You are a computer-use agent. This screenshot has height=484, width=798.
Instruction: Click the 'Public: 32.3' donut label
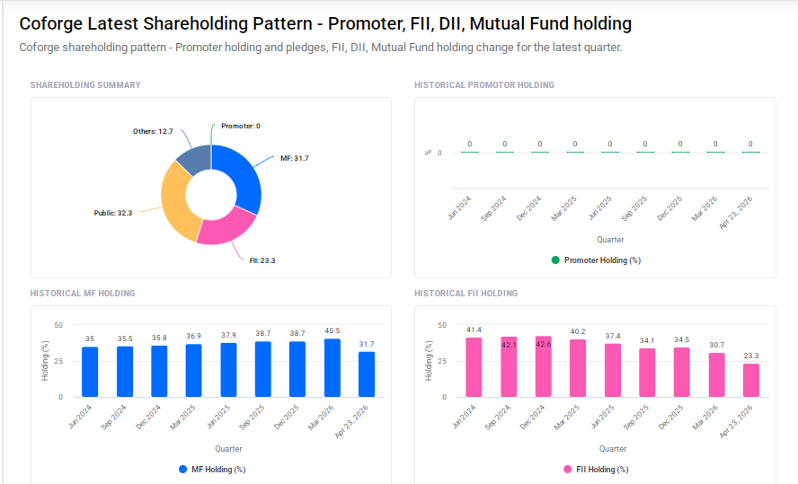[x=113, y=213]
